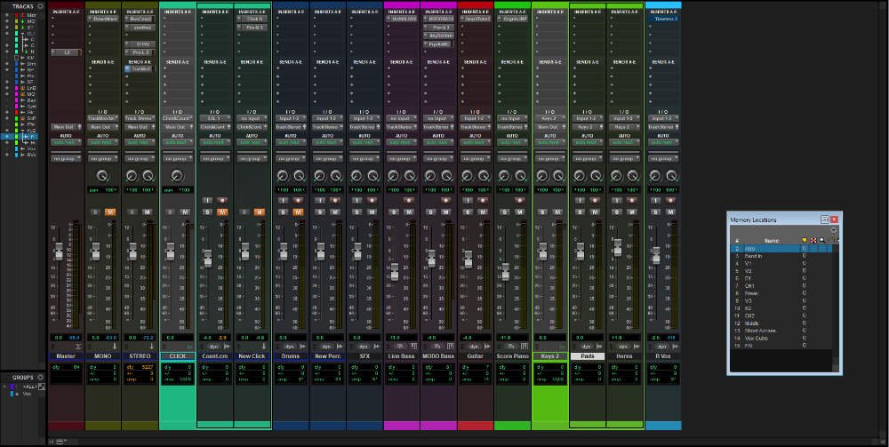889x447 pixels.
Task: Open Timeless 3 insert on B Vox track
Action: pyautogui.click(x=664, y=19)
